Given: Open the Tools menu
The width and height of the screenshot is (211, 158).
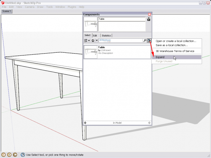Looking at the screenshot, I should coord(49,7).
